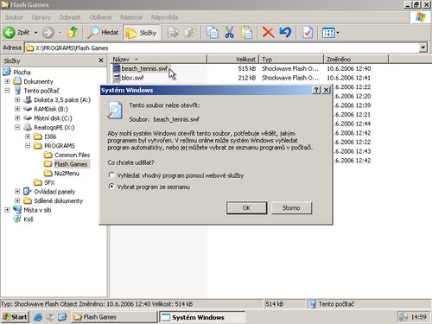This screenshot has width=432, height=324.
Task: Select the Nu2Menu folder
Action: coord(67,174)
